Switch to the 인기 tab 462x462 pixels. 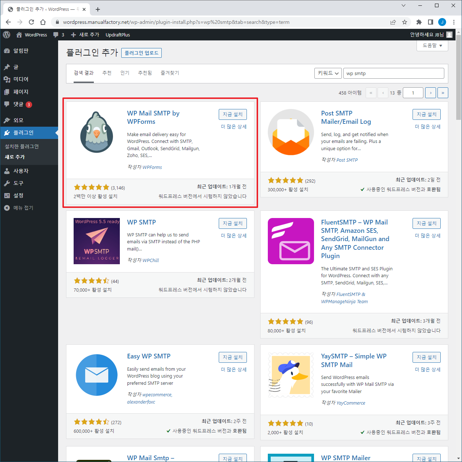pyautogui.click(x=125, y=73)
